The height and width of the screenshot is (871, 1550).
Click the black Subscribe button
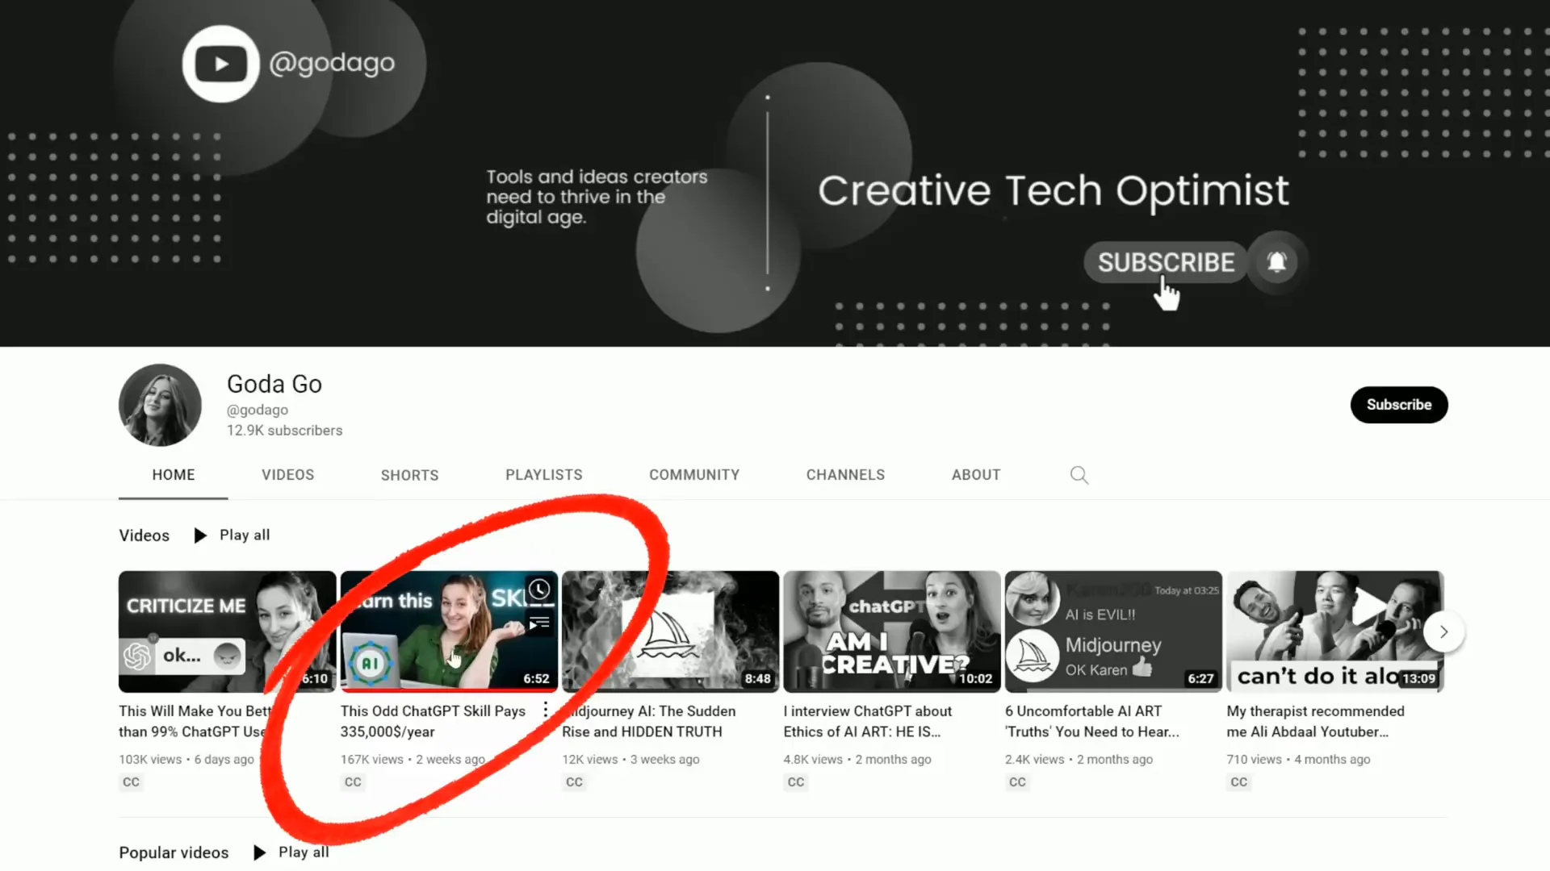1399,405
